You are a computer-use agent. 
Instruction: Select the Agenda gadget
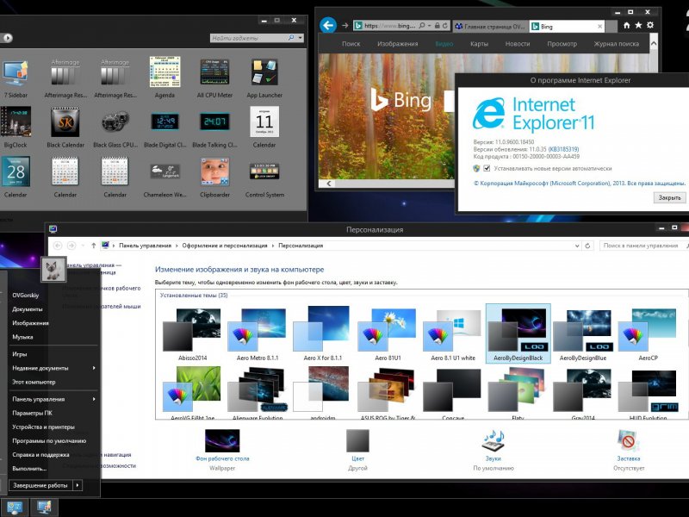click(164, 78)
